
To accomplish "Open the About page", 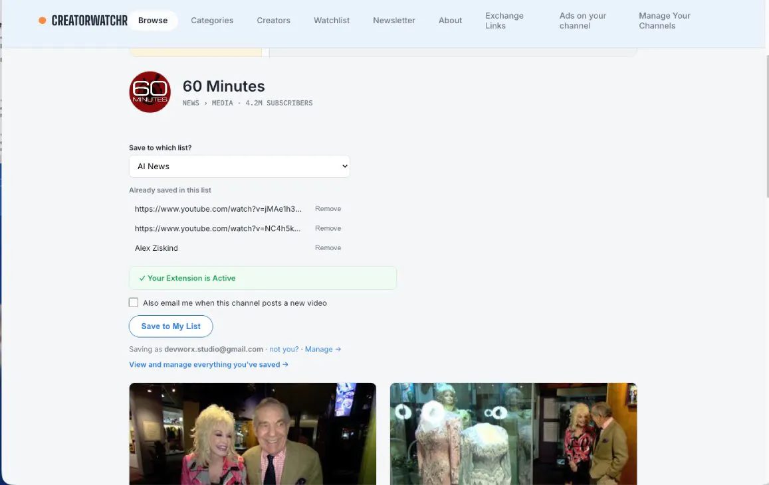I will point(450,21).
